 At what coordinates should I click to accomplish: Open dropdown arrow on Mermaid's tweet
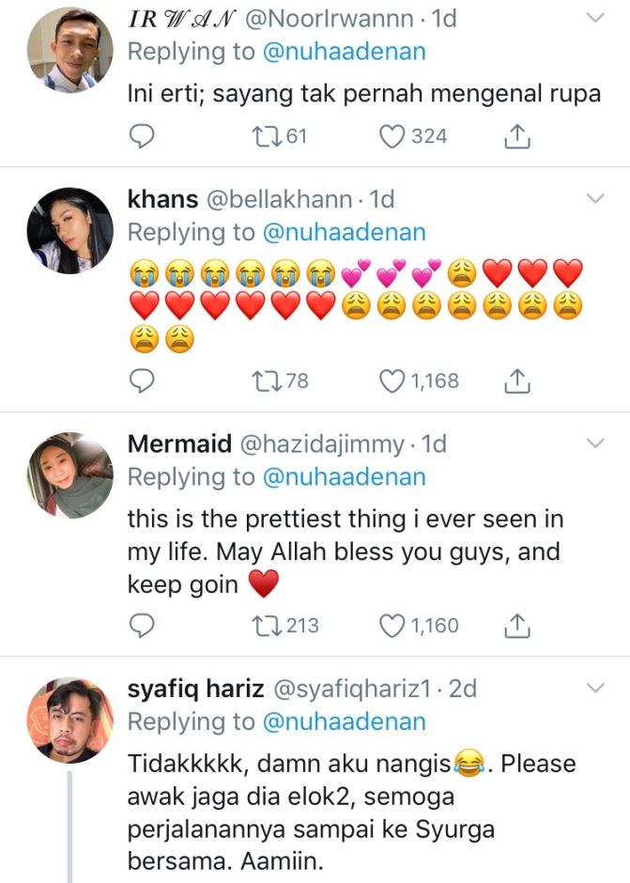point(595,443)
